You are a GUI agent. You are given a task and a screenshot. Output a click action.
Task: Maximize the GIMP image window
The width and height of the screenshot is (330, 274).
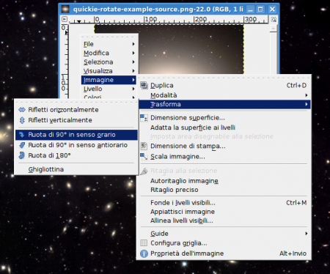click(260, 10)
